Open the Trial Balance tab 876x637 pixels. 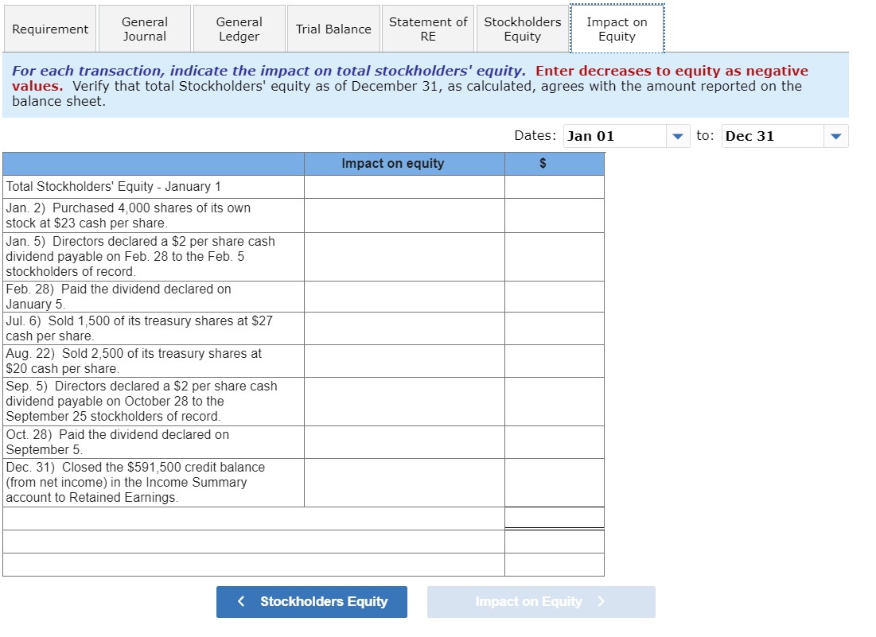pos(333,29)
